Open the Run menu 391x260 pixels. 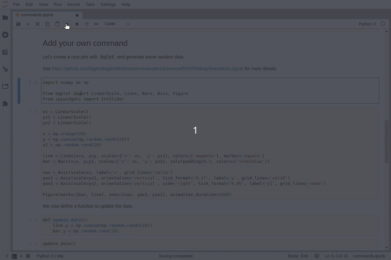(x=58, y=4)
